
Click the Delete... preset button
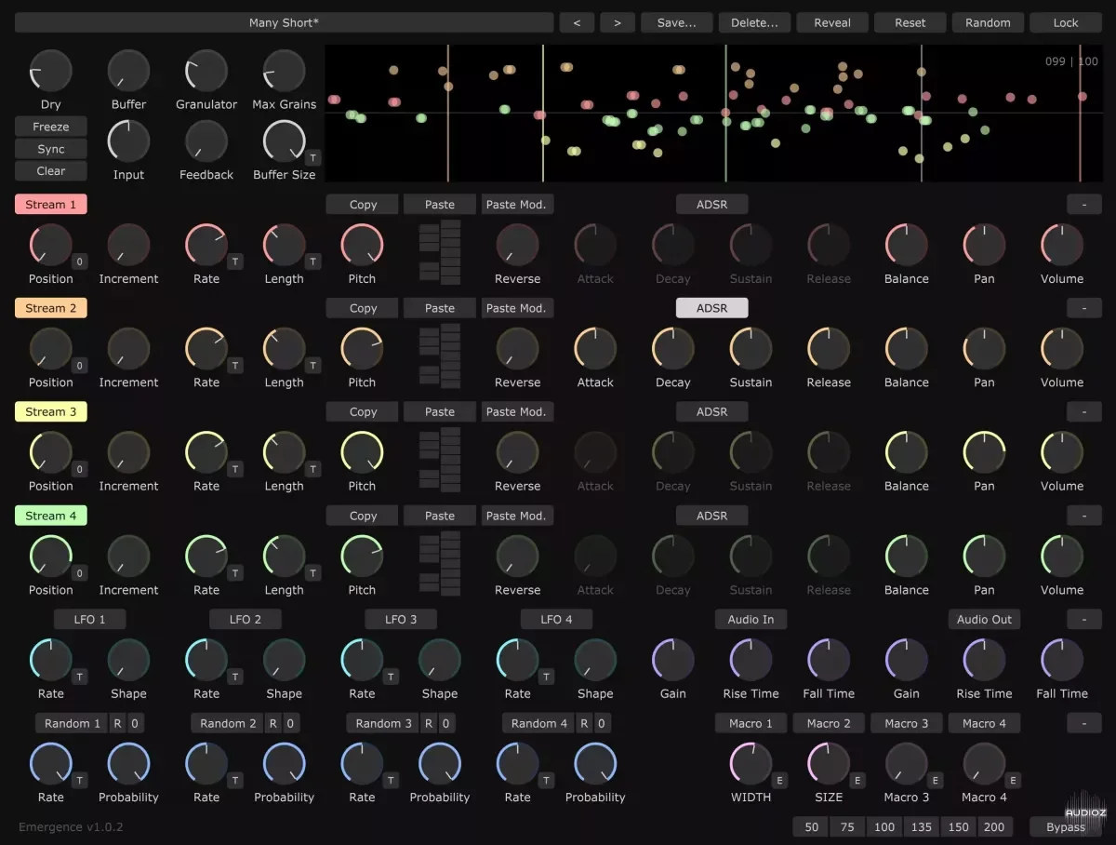click(755, 22)
